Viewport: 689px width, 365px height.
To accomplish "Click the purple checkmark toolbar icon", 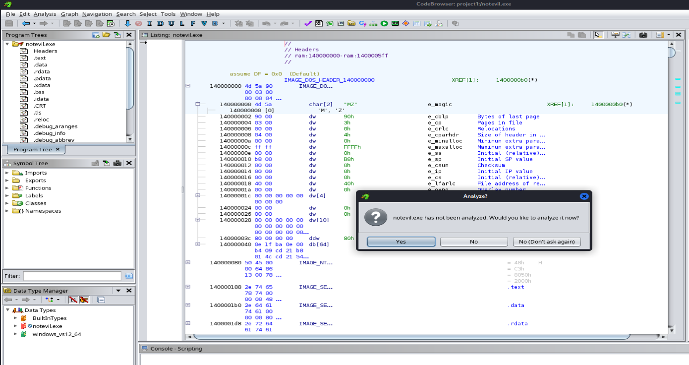I will [308, 23].
